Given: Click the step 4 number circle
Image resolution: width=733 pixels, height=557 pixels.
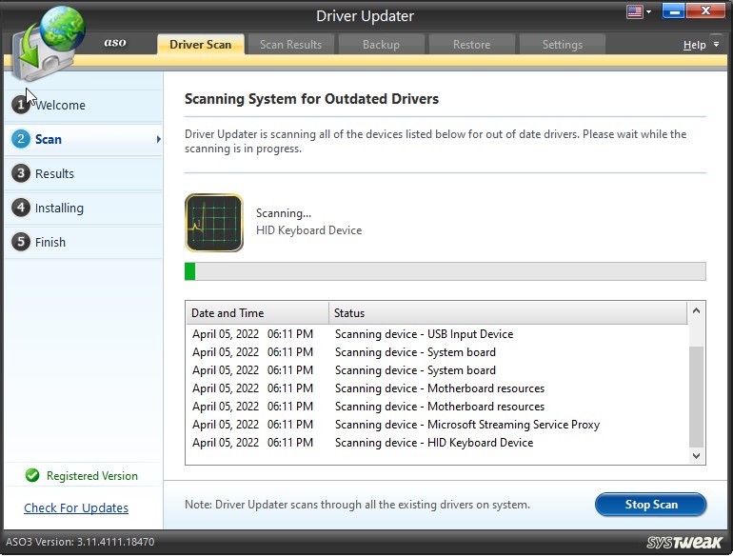Looking at the screenshot, I should click(21, 208).
